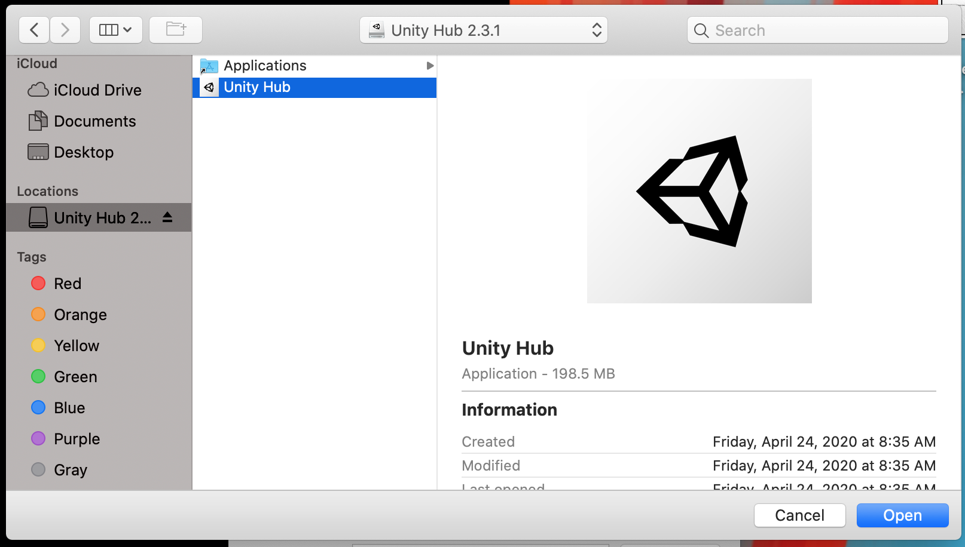This screenshot has width=965, height=547.
Task: Open the column view options dropdown
Action: pos(116,30)
